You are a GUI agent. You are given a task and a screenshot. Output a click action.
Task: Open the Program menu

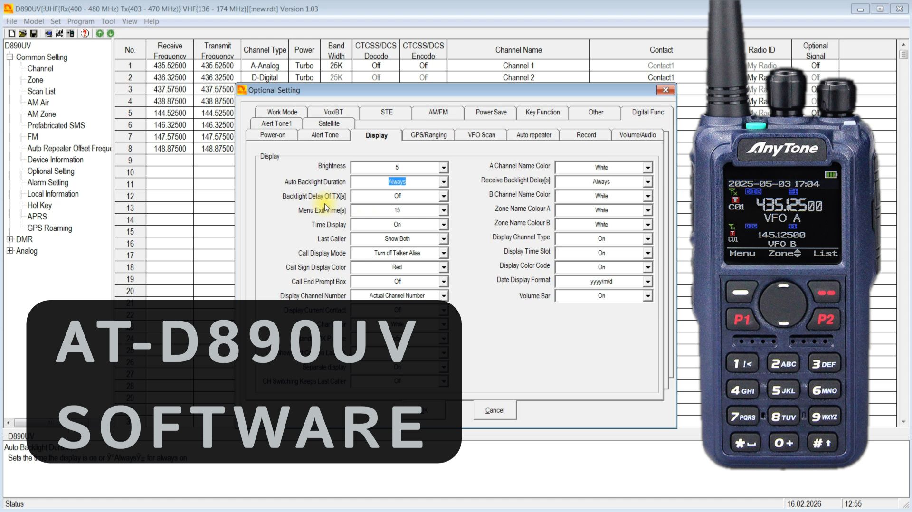[x=81, y=21]
